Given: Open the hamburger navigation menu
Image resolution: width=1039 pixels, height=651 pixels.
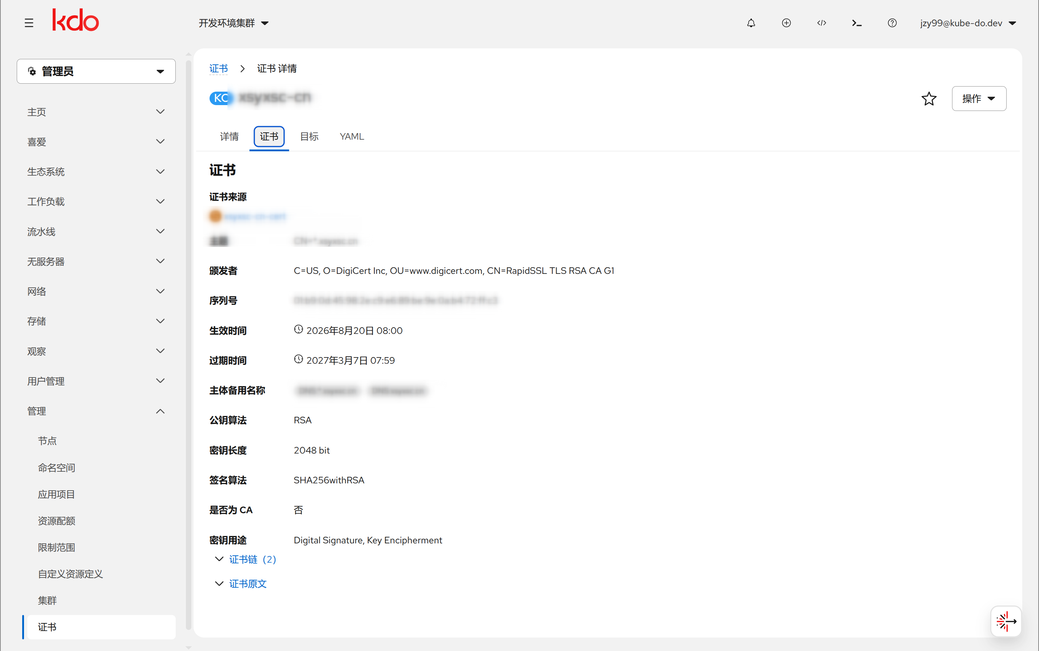Looking at the screenshot, I should click(x=29, y=23).
